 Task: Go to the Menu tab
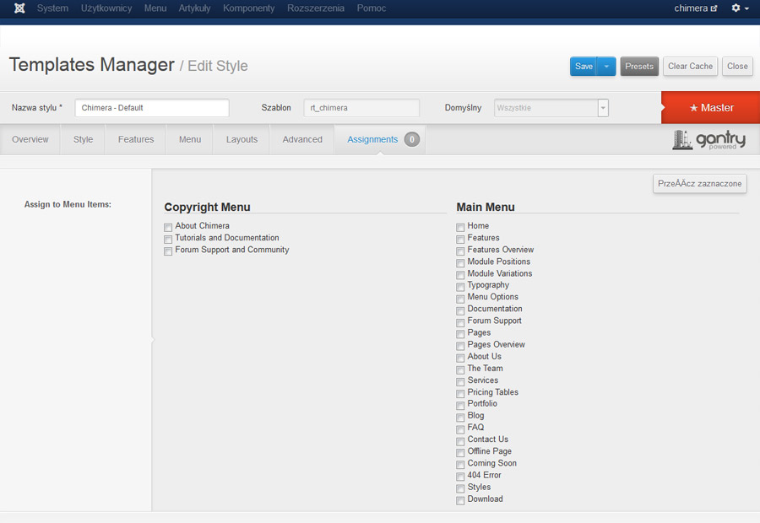189,139
